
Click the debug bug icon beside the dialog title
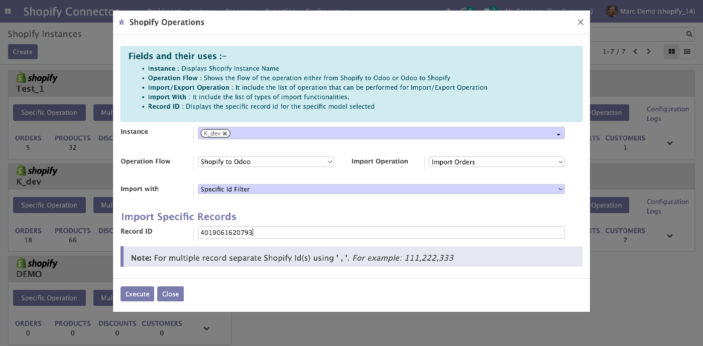122,23
